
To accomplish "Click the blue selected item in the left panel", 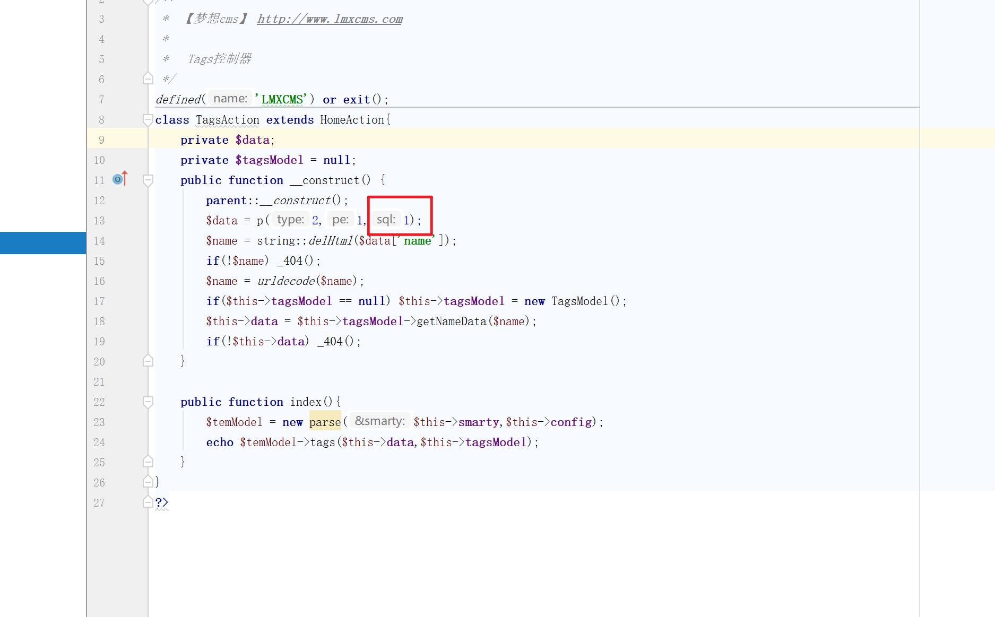I will (43, 243).
